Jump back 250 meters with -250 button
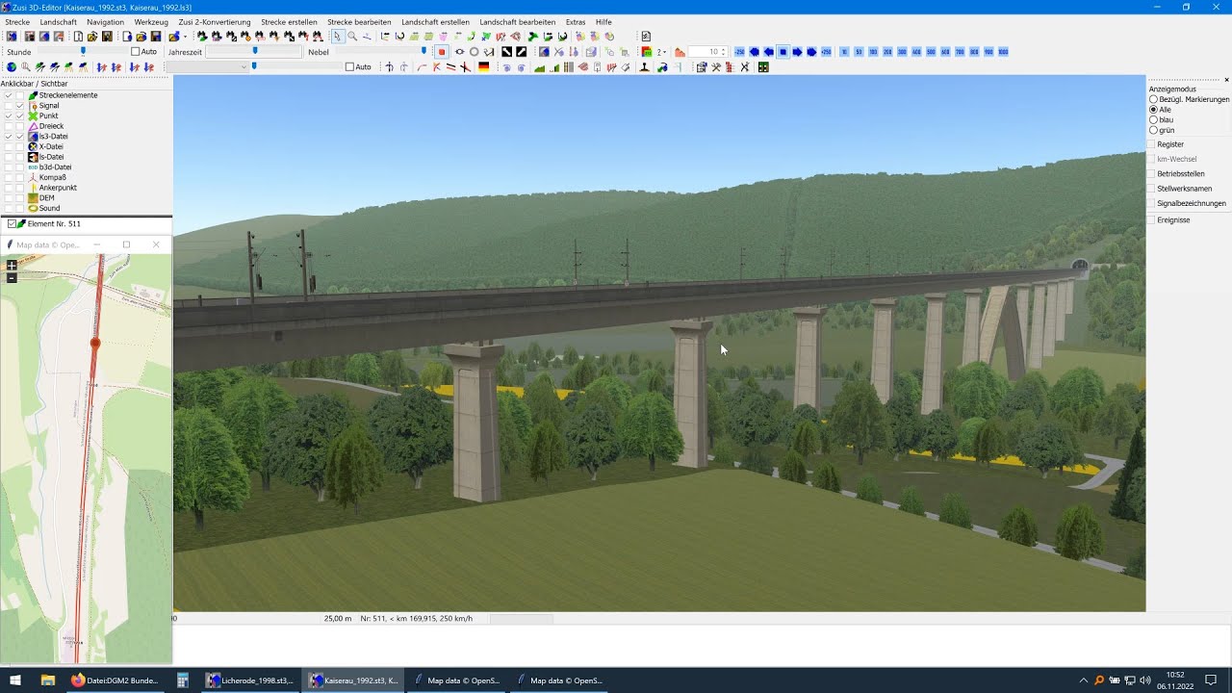This screenshot has height=693, width=1232. (x=739, y=52)
